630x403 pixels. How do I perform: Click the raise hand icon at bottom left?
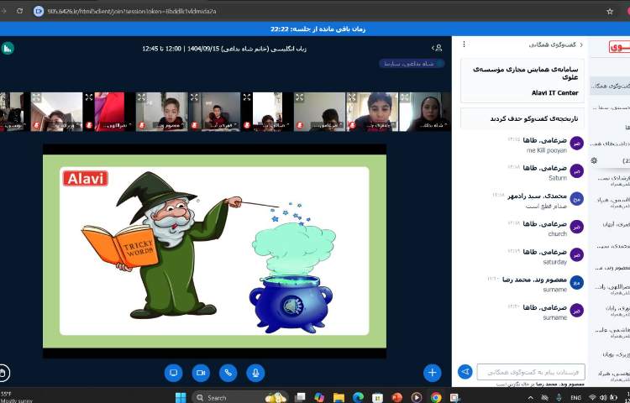coord(4,372)
